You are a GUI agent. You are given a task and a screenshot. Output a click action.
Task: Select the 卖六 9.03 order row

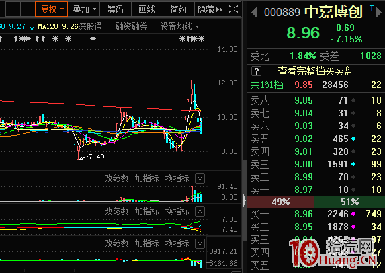tap(316, 126)
